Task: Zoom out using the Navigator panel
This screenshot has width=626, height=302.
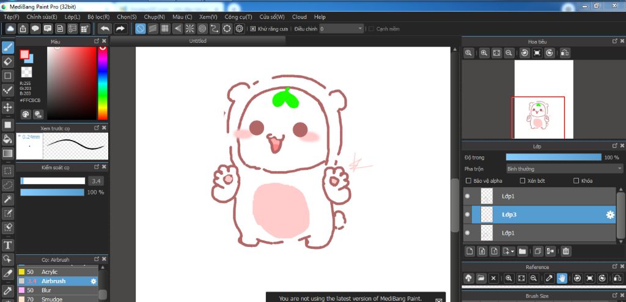Action: click(x=509, y=53)
